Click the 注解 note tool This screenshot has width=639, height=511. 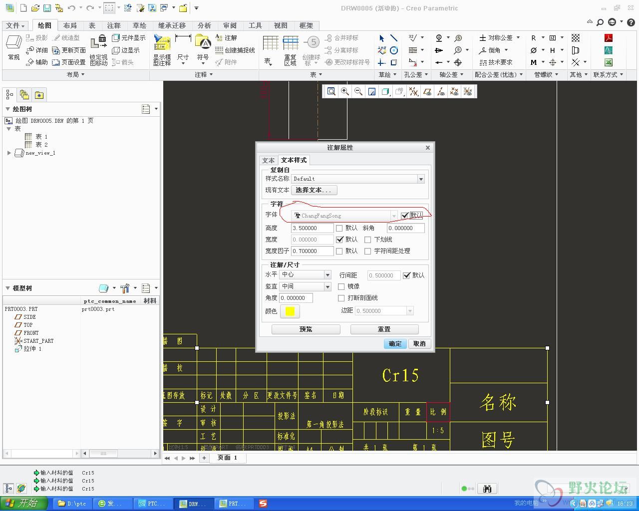pos(226,38)
